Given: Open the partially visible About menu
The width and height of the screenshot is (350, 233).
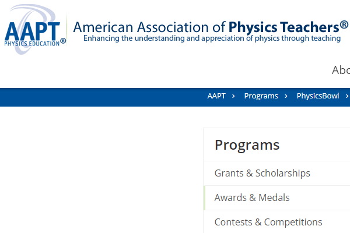Looking at the screenshot, I should click(341, 70).
